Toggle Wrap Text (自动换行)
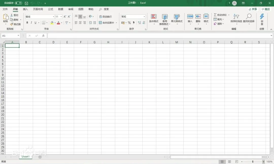This screenshot has width=274, height=164. [105, 17]
